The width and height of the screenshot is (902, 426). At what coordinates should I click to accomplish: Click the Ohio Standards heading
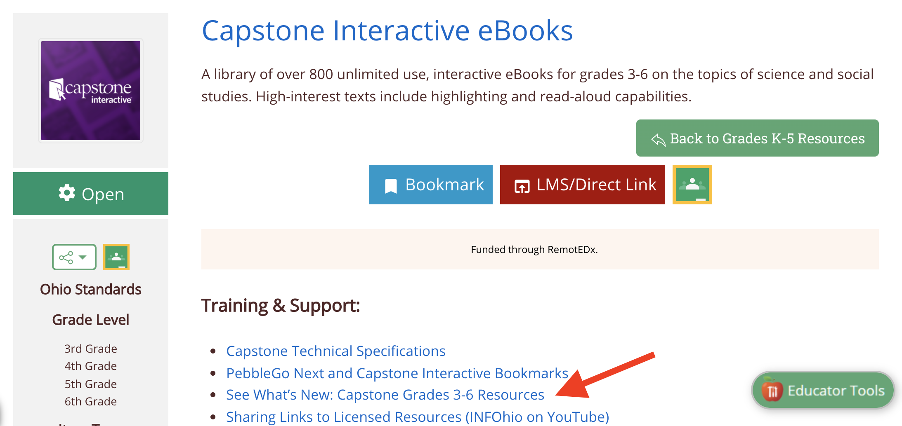pyautogui.click(x=91, y=289)
